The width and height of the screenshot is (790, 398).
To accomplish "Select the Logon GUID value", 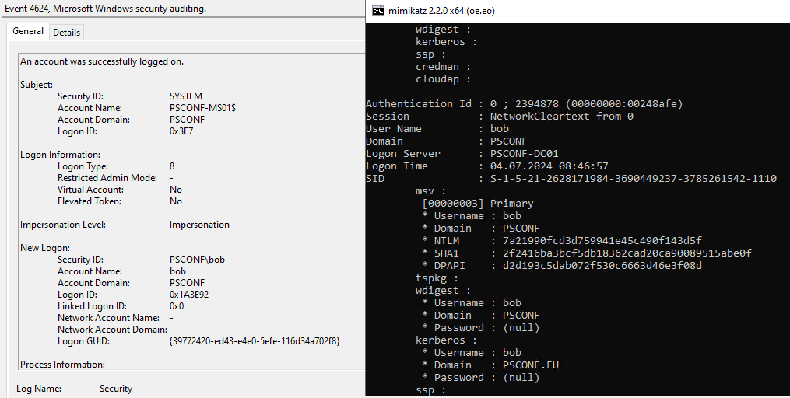I will click(255, 341).
